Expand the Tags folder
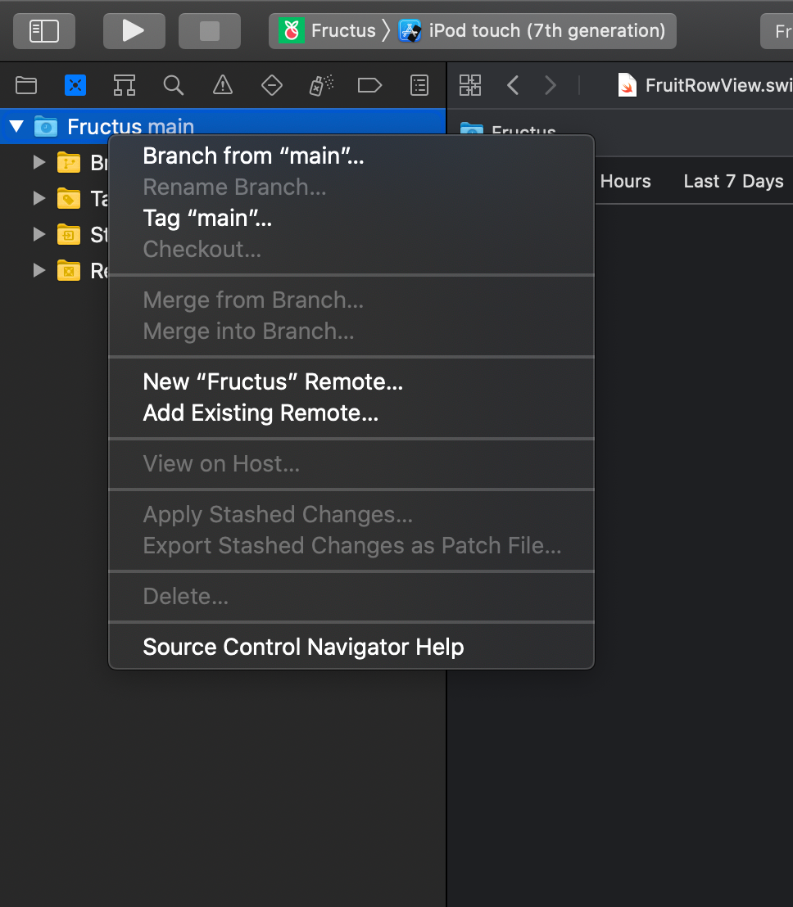This screenshot has height=907, width=793. 39,198
